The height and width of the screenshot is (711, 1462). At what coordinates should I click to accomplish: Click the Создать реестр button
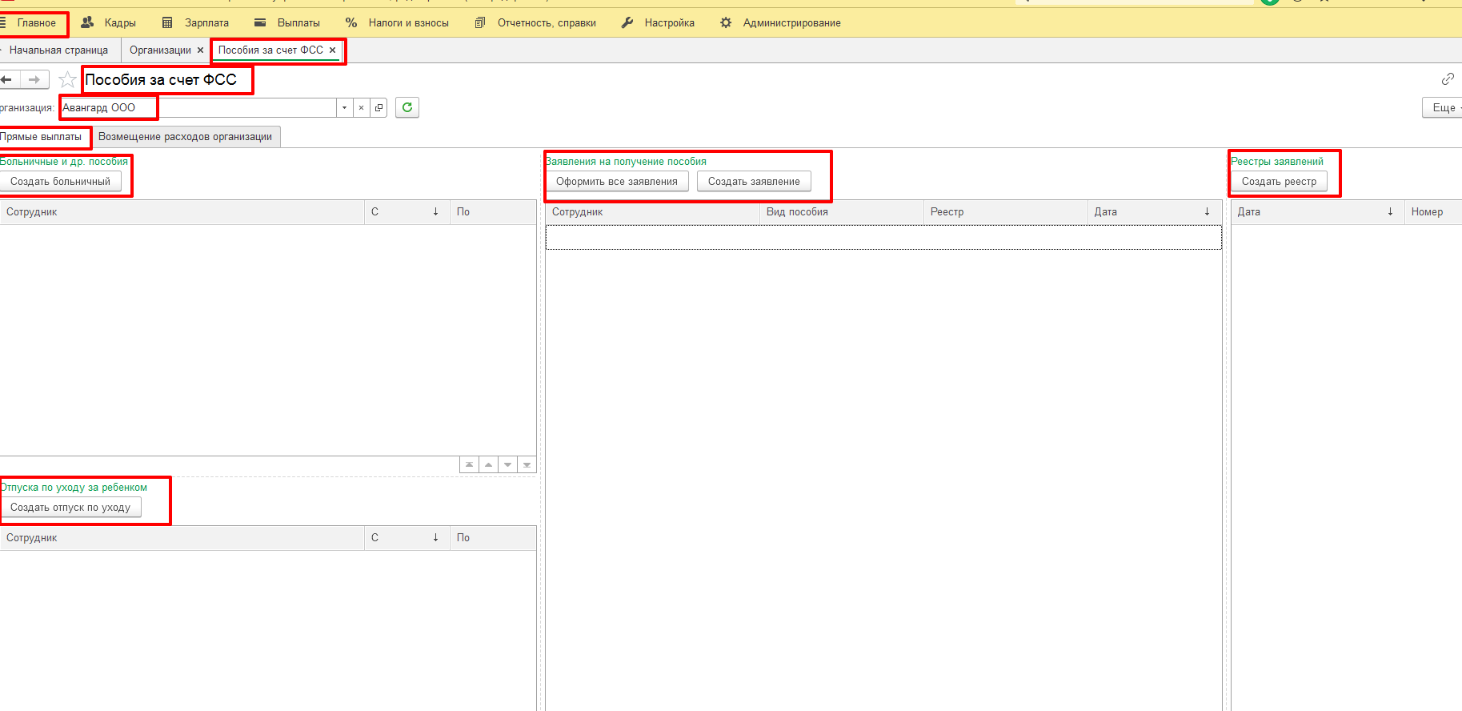coord(1278,182)
